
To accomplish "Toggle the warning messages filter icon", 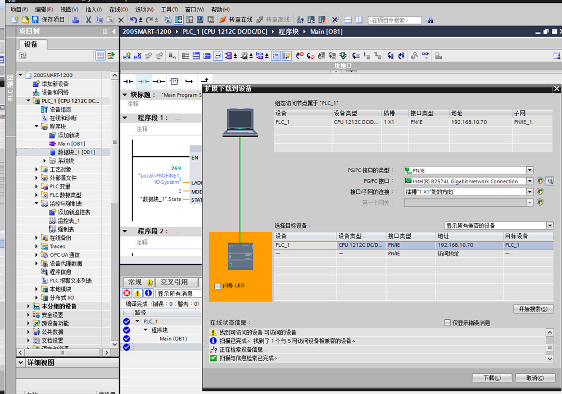I will (x=138, y=293).
